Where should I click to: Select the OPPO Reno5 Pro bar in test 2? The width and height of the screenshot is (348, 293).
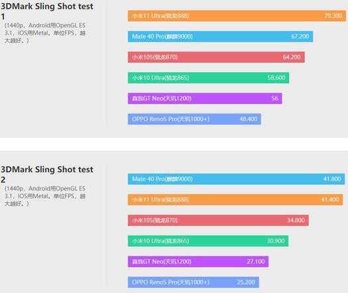click(x=194, y=282)
